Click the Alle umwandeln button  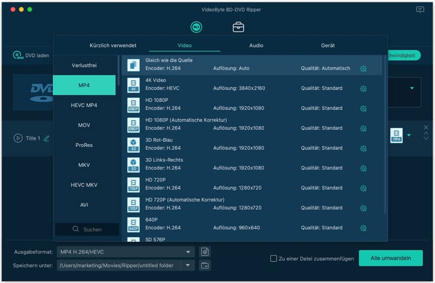pyautogui.click(x=390, y=259)
